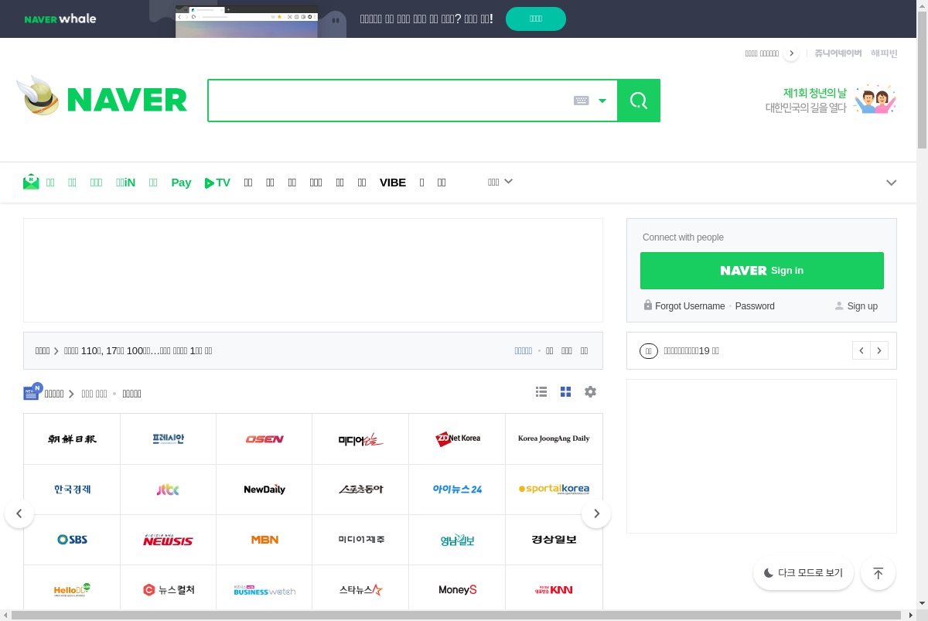
Task: Open the 아이뉴스24 press logo
Action: pyautogui.click(x=457, y=490)
